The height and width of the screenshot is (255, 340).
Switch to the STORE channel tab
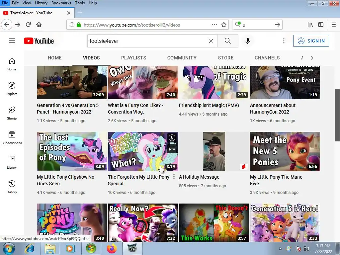pyautogui.click(x=226, y=58)
